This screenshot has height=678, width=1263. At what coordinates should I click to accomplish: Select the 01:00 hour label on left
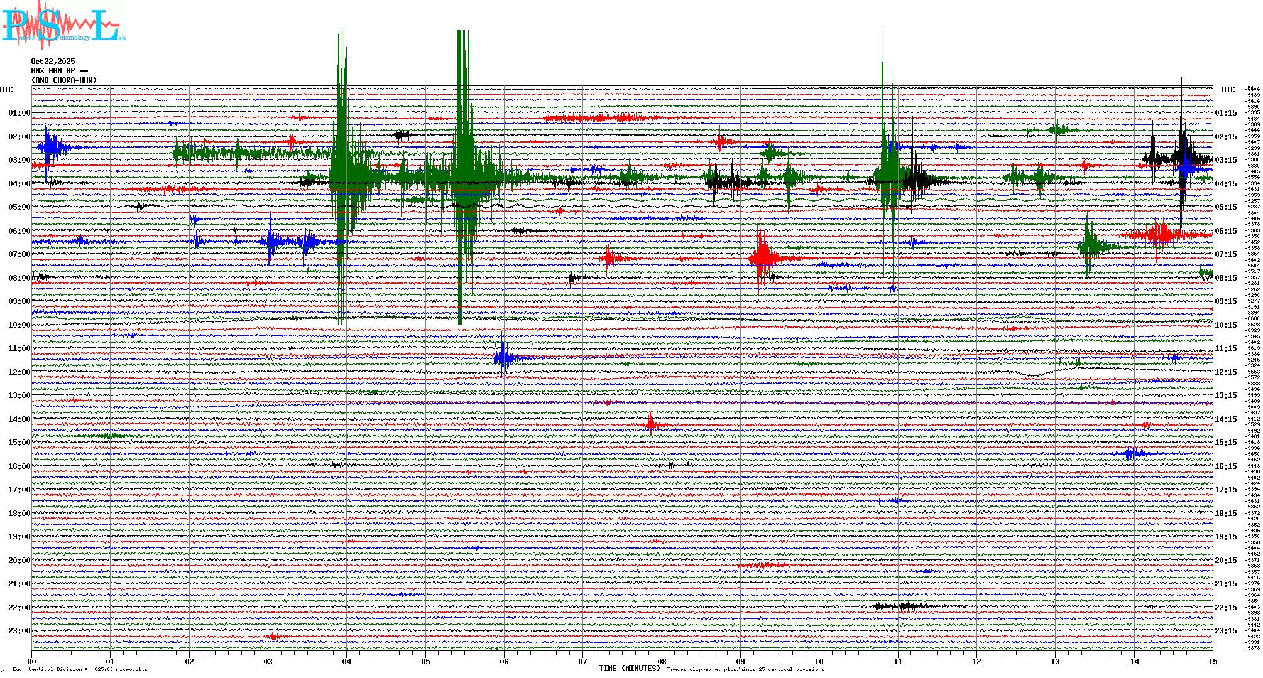(x=19, y=113)
